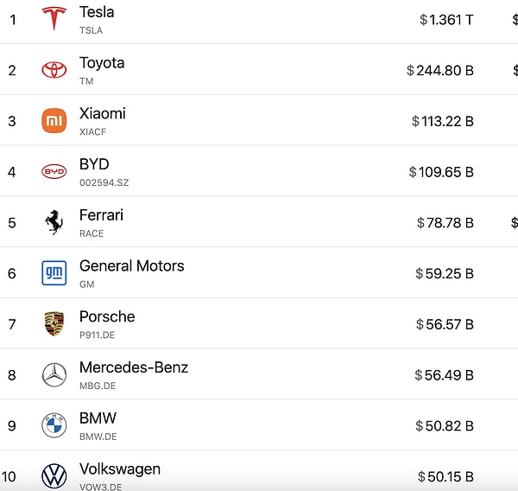The width and height of the screenshot is (518, 491).
Task: Open the Tesla company link
Action: tap(97, 13)
